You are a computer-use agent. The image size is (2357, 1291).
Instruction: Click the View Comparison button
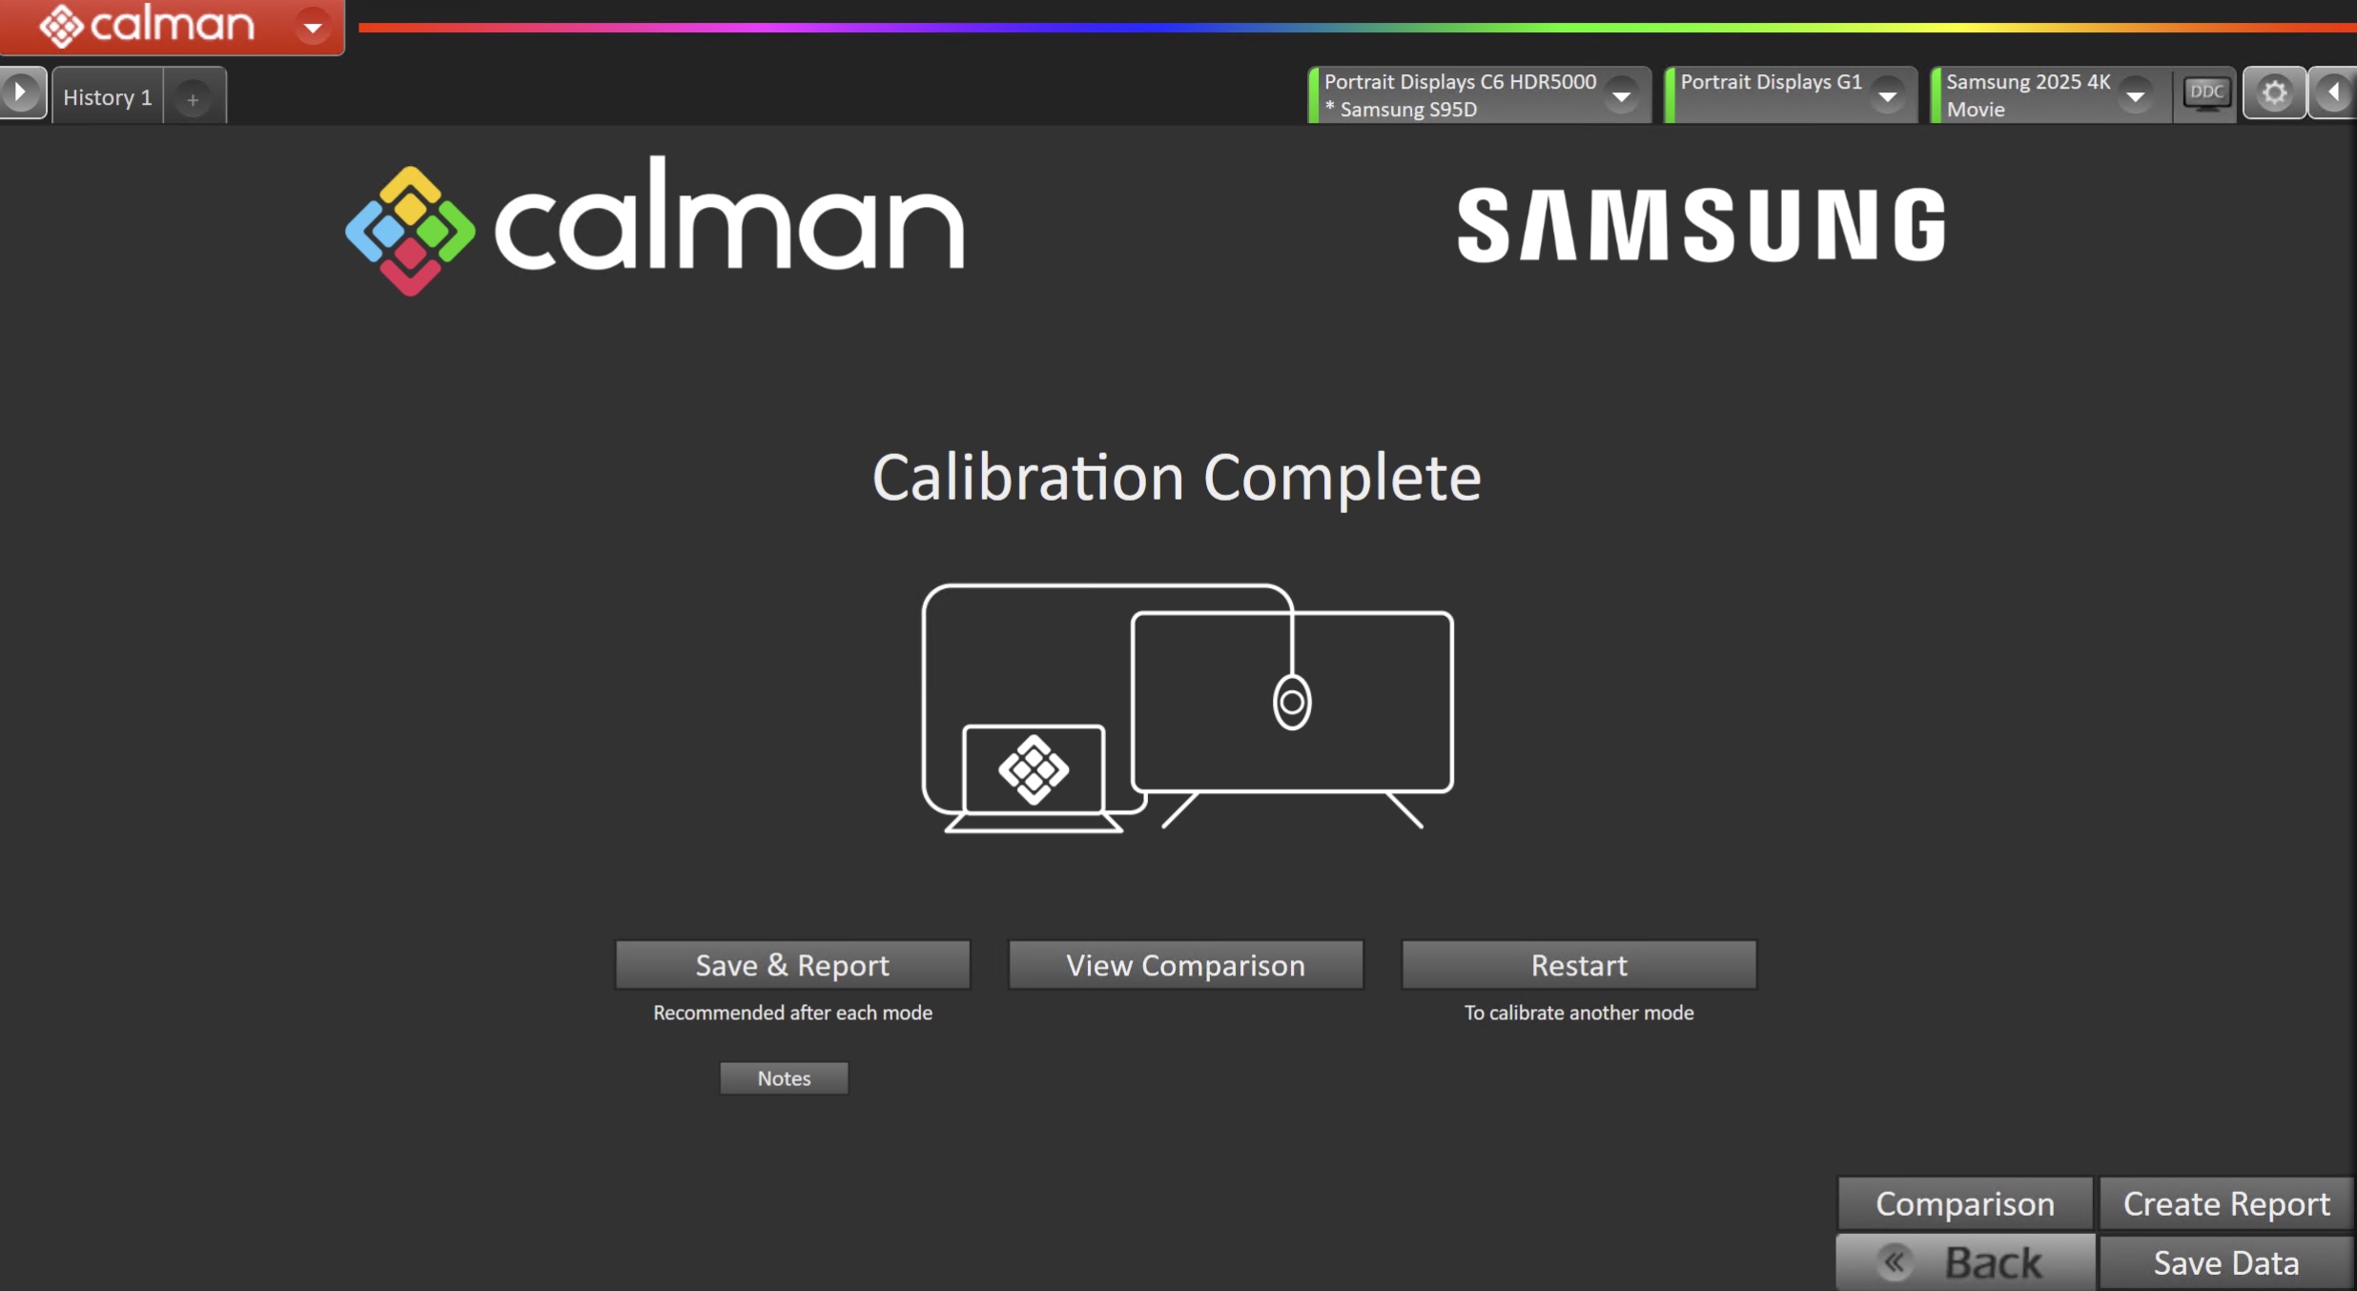click(x=1185, y=965)
